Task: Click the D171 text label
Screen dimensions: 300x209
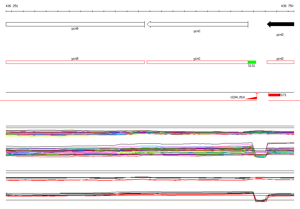Action: click(283, 95)
